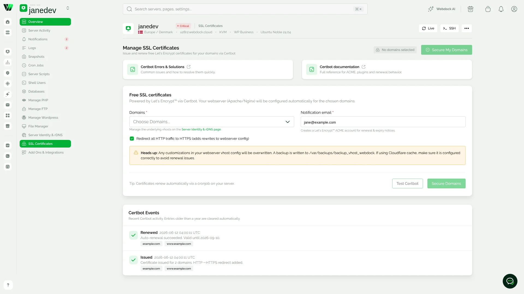This screenshot has height=294, width=524.
Task: Open Notifications in the sidebar
Action: 45,39
